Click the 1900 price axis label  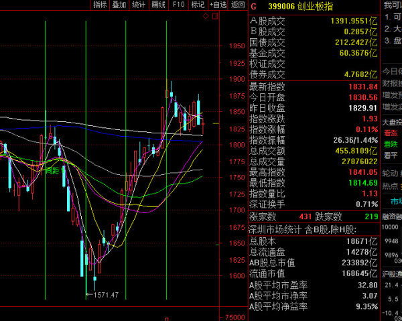point(236,79)
